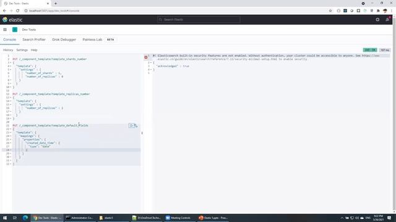
Task: Click the browser address bar
Action: (x=177, y=11)
